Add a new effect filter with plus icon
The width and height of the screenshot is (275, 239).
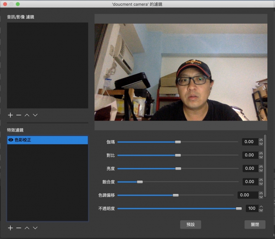pos(10,228)
